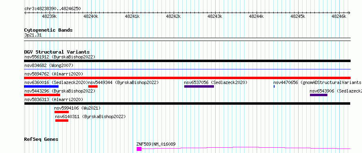The width and height of the screenshot is (362, 153).
Task: Click the magenta ZNF589 intron line
Action: [246, 148]
